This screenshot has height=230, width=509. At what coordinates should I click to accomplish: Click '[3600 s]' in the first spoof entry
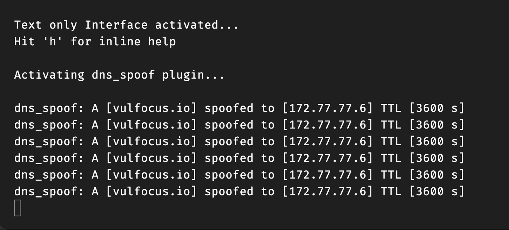[x=437, y=108]
